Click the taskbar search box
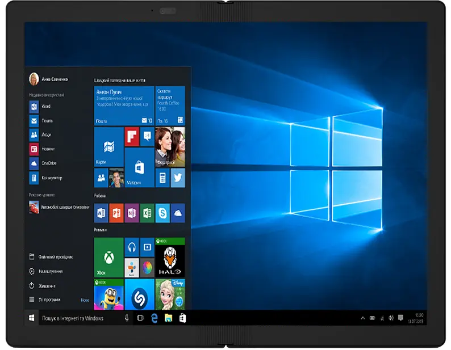Viewport: 451px width, 350px height. click(x=85, y=318)
